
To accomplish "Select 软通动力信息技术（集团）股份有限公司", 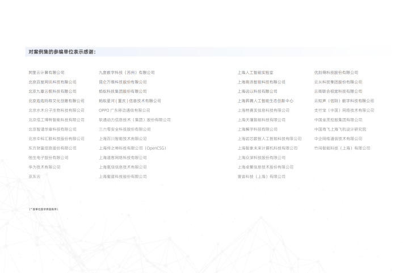I will 135,120.
